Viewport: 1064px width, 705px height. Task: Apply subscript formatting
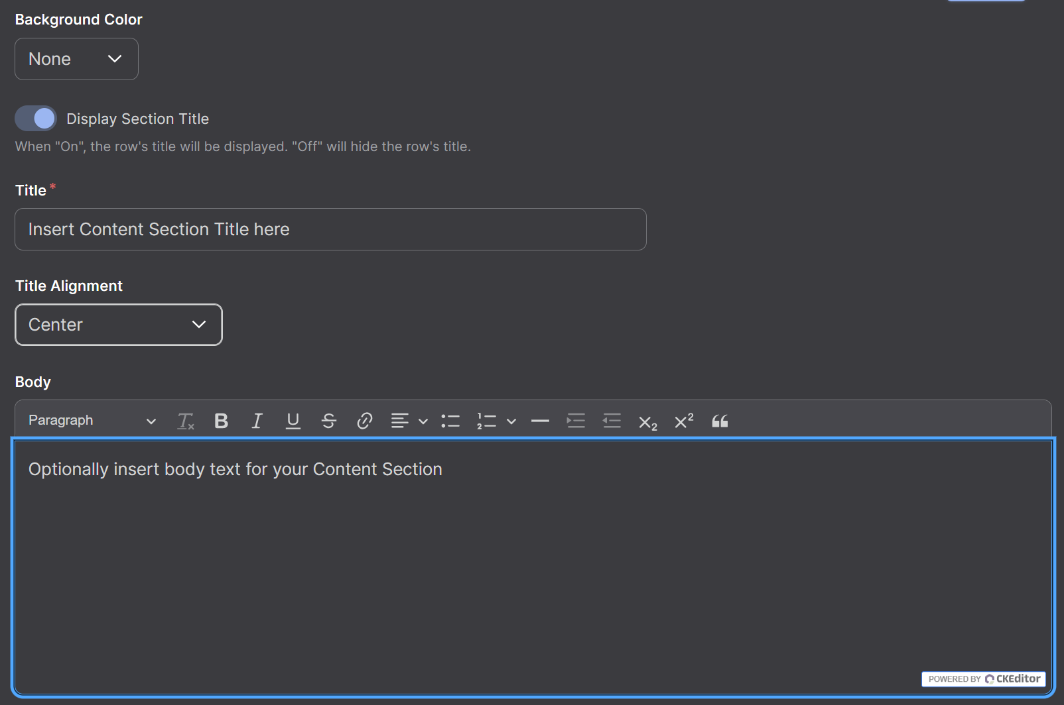647,421
